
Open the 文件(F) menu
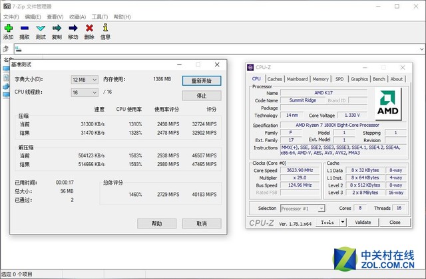click(x=11, y=17)
